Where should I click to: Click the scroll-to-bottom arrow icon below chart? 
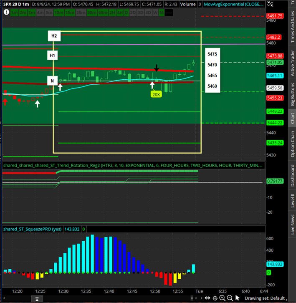click(37, 299)
